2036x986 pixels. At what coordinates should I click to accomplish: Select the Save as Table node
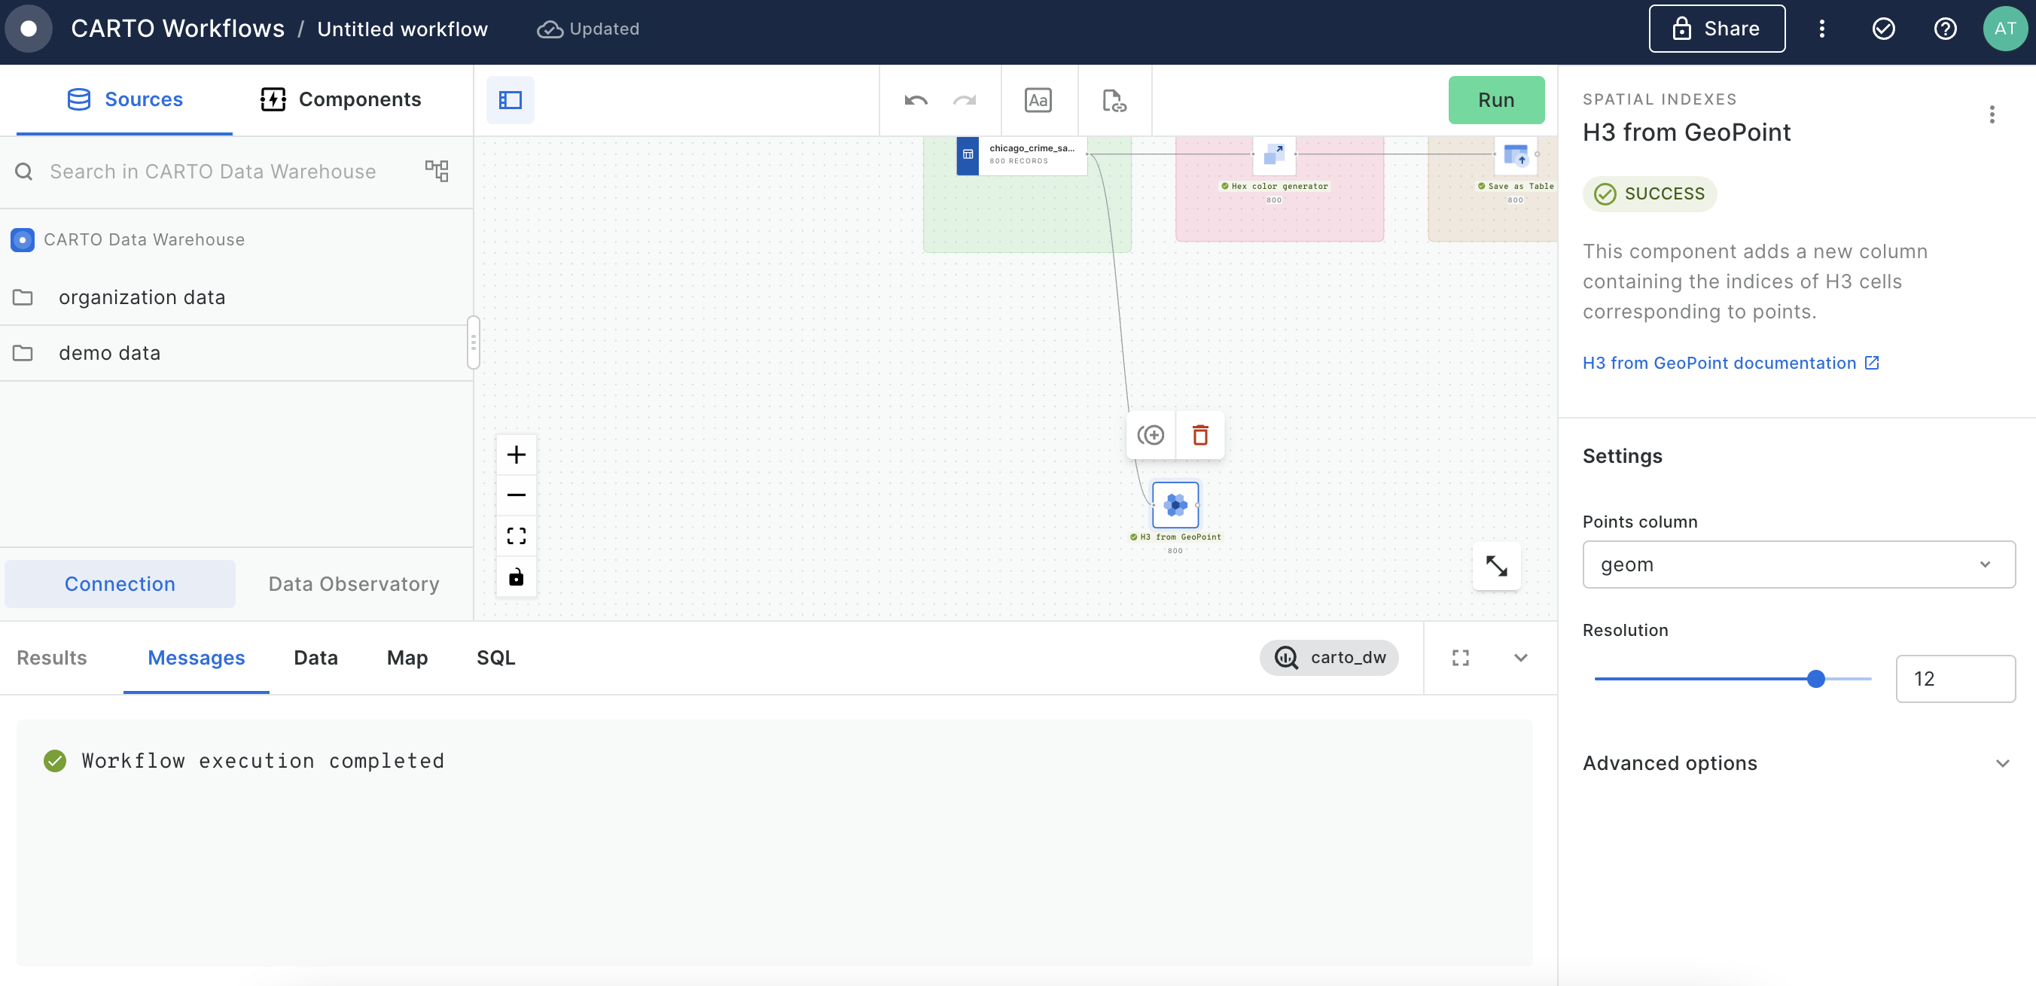[1515, 155]
